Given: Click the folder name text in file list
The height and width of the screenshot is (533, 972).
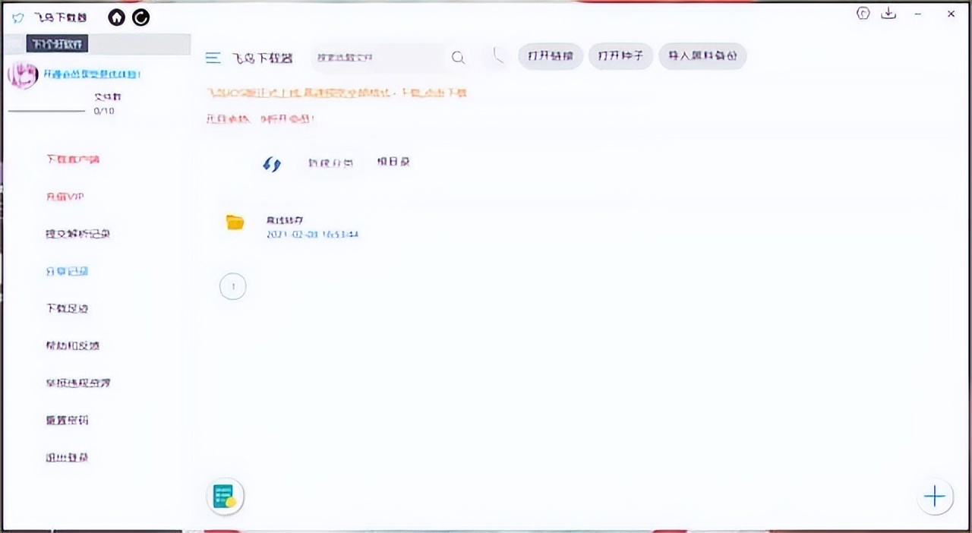Looking at the screenshot, I should pos(285,220).
